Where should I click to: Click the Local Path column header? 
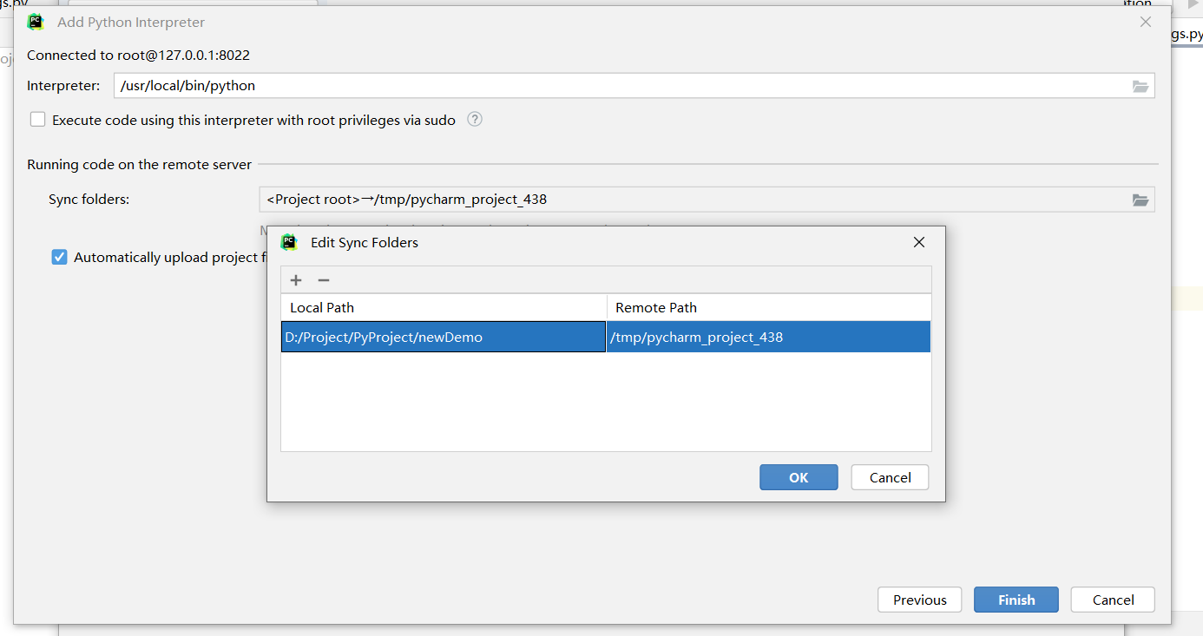(443, 307)
